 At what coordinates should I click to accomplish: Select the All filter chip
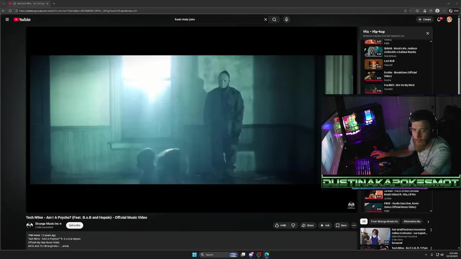(364, 222)
